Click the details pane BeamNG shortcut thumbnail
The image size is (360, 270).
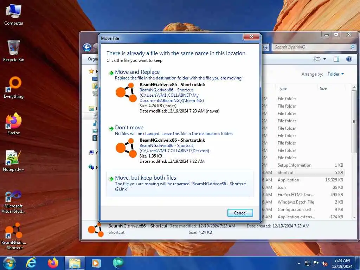point(96,230)
